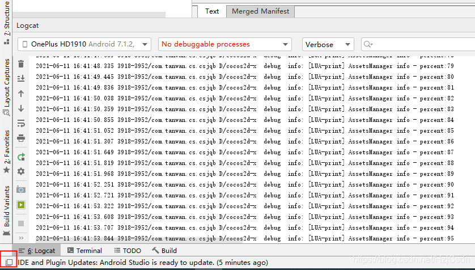Click the IDE and Plugin Updates message
The height and width of the screenshot is (270, 475).
pyautogui.click(x=143, y=263)
